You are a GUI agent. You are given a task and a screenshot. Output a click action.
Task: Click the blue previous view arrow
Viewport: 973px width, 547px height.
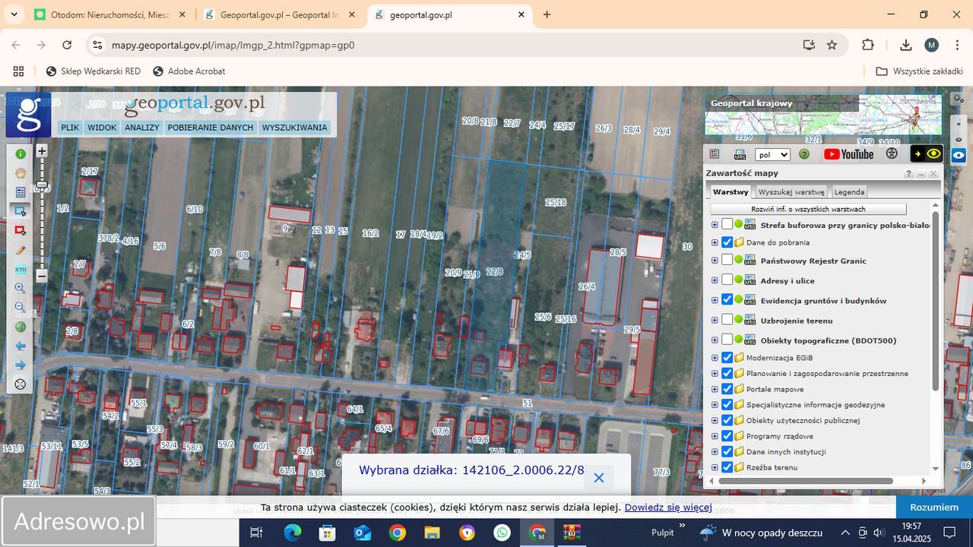click(21, 346)
